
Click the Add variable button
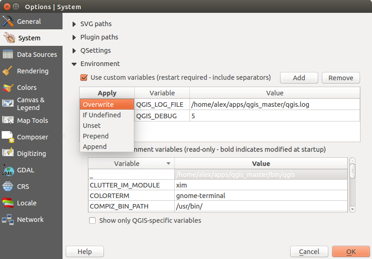(299, 78)
